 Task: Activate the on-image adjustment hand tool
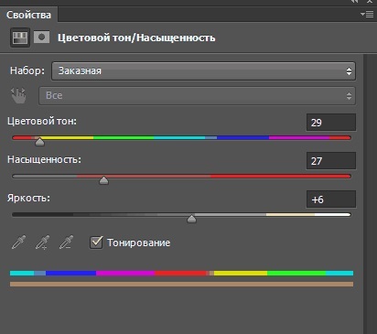[18, 95]
